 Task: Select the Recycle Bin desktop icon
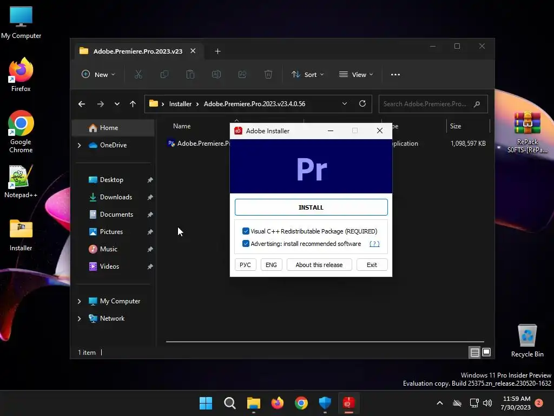[527, 341]
